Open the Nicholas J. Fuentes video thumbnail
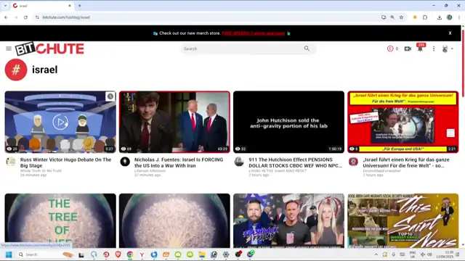This screenshot has width=465, height=261. coord(174,122)
